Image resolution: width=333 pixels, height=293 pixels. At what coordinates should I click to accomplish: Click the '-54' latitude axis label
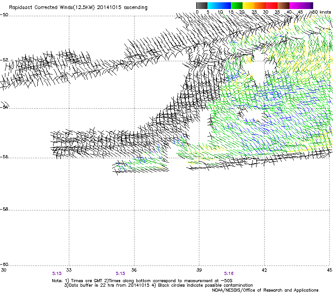4,107
